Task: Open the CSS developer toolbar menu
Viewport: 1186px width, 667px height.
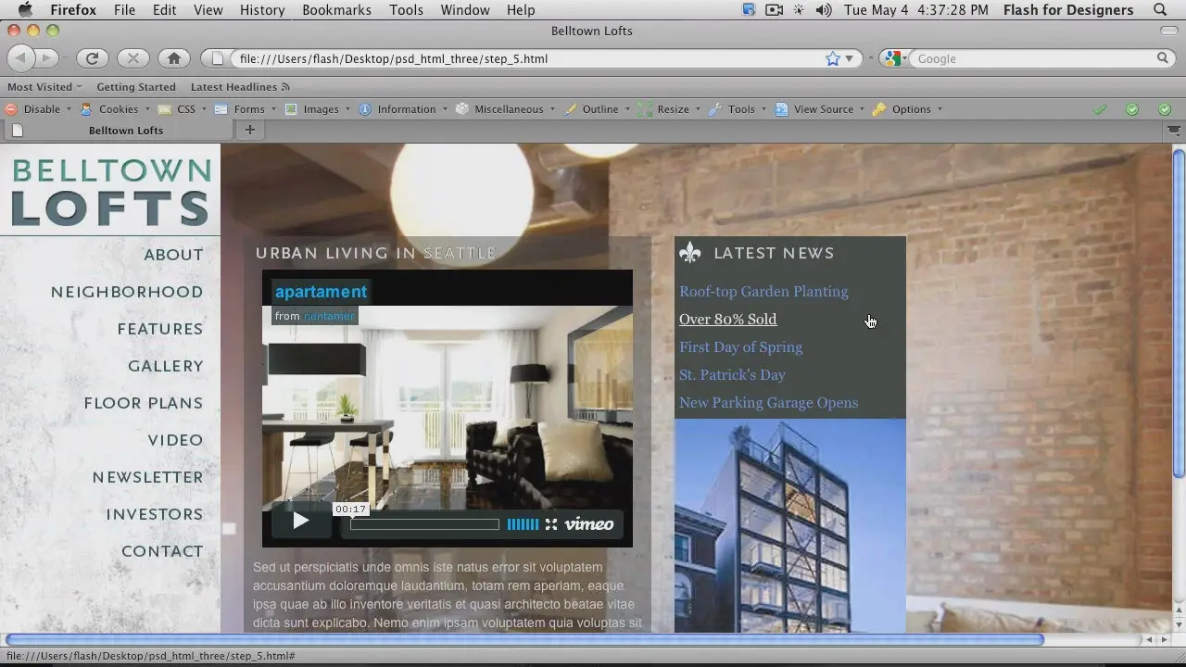Action: [x=183, y=109]
